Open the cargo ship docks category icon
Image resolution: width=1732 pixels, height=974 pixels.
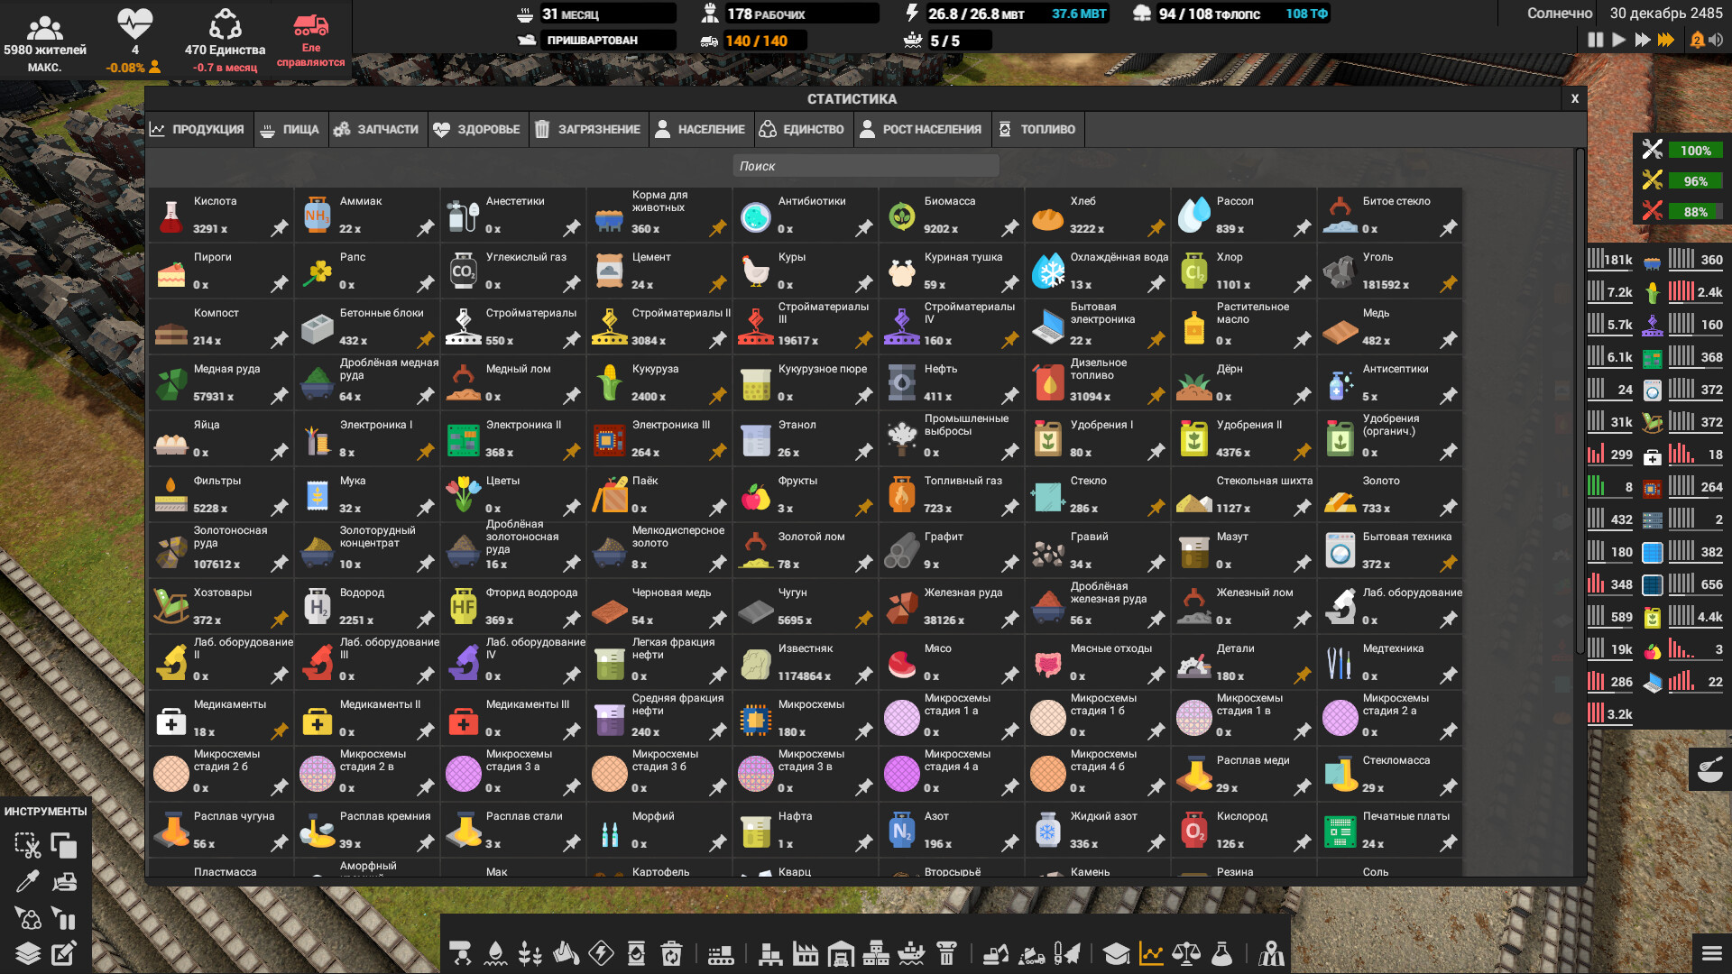click(x=911, y=953)
